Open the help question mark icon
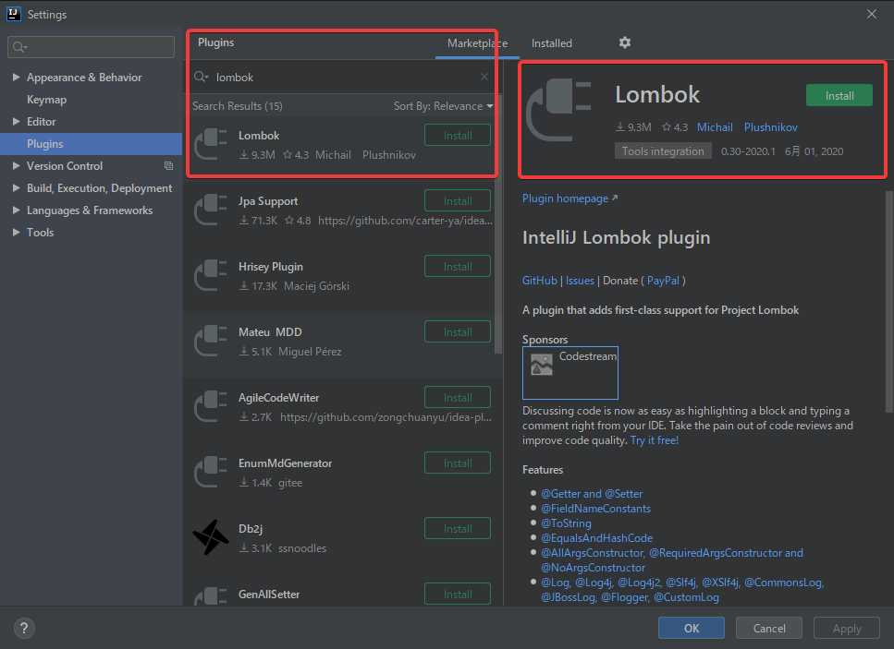 [24, 629]
